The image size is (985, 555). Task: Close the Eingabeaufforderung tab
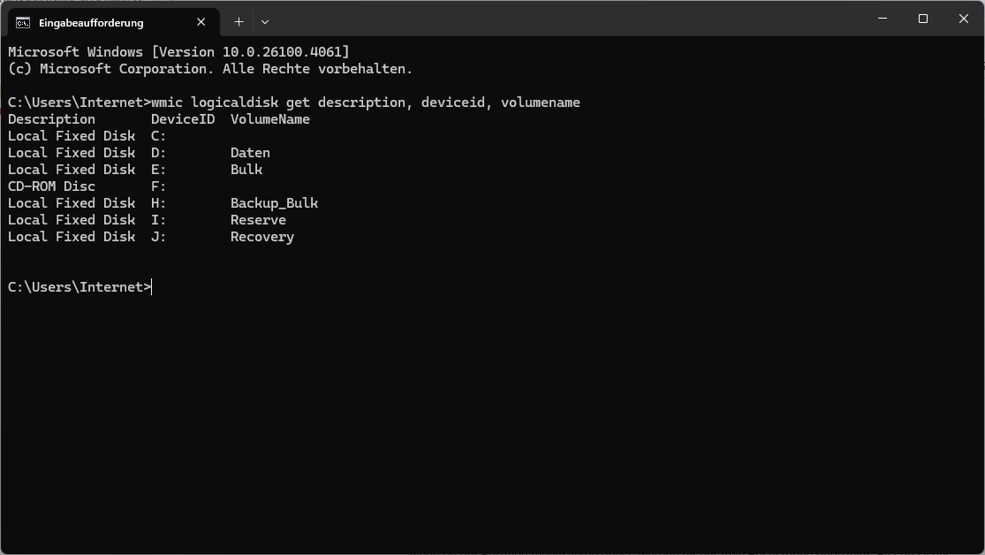click(201, 22)
